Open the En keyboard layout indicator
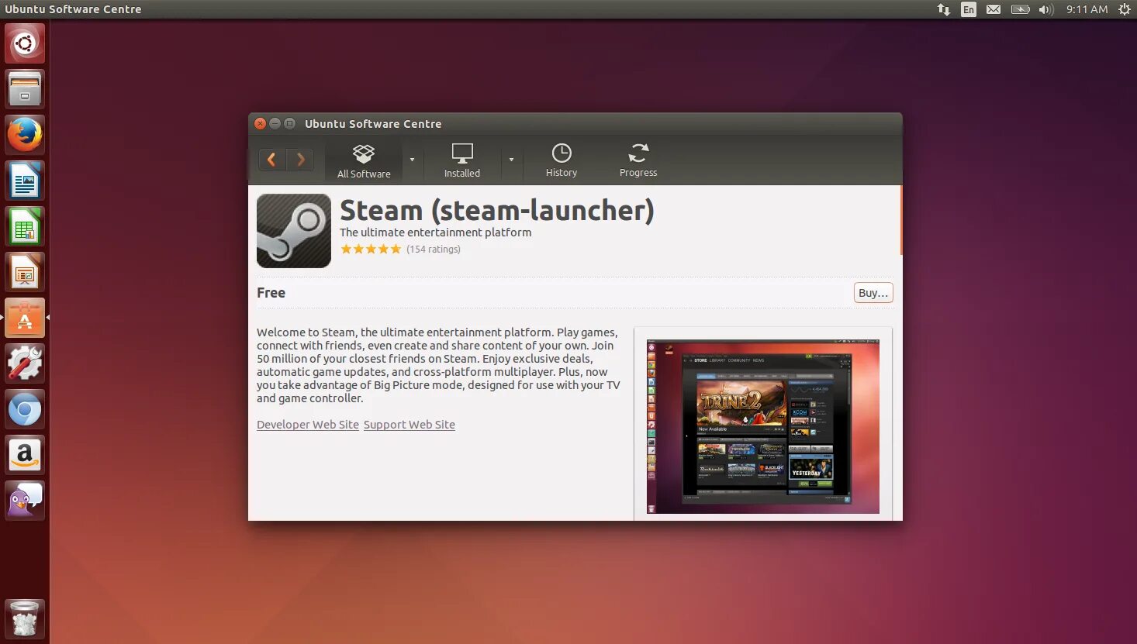The height and width of the screenshot is (644, 1137). (969, 9)
